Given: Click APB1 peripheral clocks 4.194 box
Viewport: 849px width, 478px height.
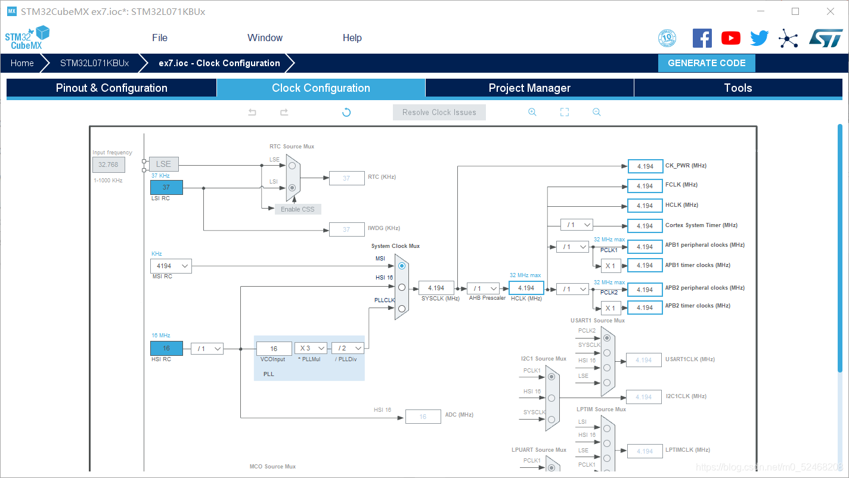Looking at the screenshot, I should [x=645, y=247].
